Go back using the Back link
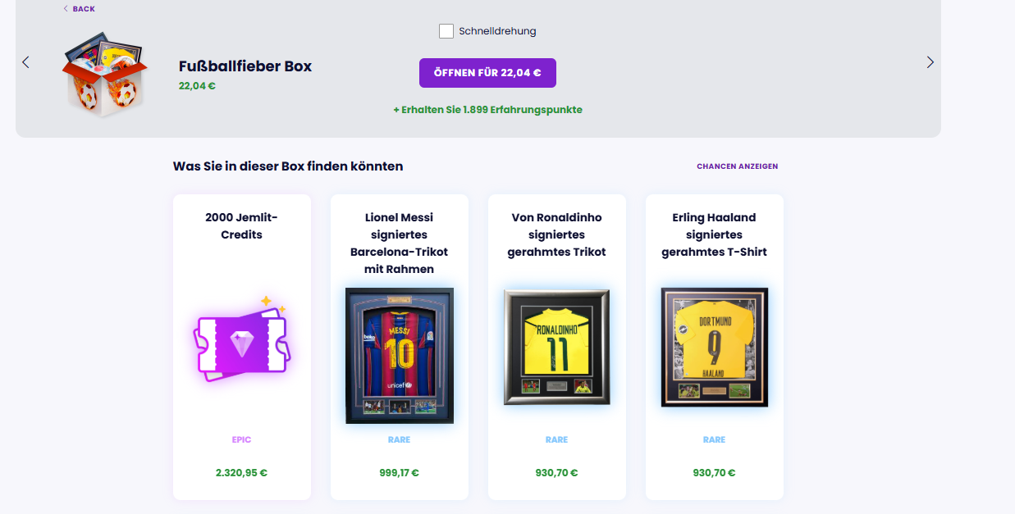1015x514 pixels. 79,9
